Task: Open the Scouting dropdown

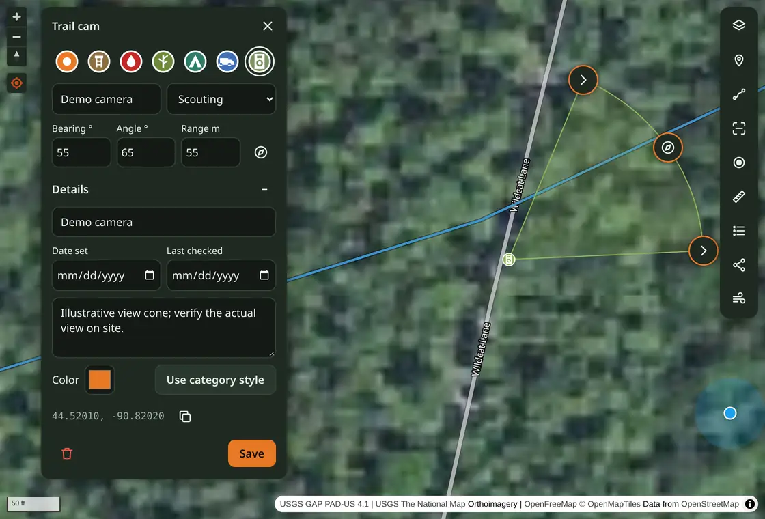Action: 221,99
